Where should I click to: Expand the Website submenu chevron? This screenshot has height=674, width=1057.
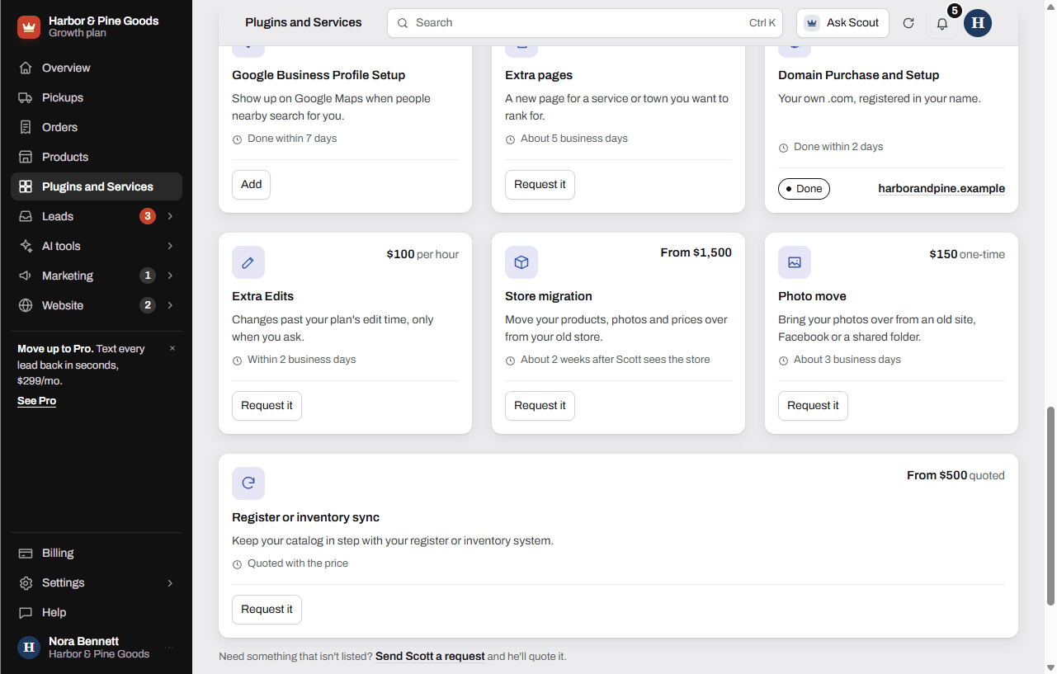click(x=170, y=305)
